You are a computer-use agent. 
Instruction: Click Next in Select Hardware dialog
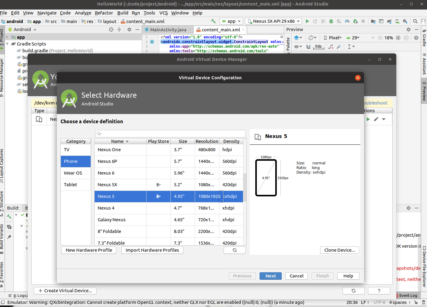pos(271,276)
